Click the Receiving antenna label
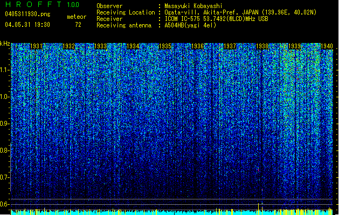 124,25
